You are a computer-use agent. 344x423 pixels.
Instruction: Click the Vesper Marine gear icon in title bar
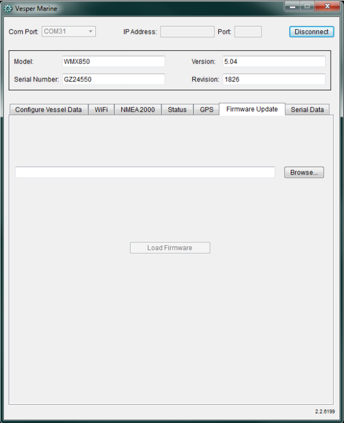[8, 9]
